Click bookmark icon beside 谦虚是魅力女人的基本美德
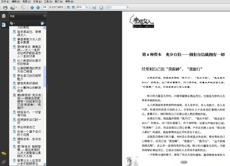 (14, 39)
